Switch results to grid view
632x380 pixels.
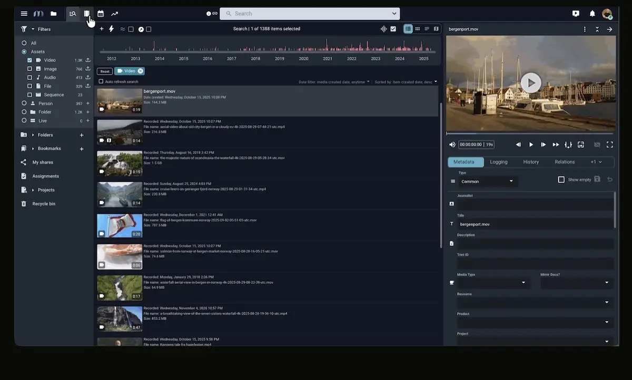(417, 29)
